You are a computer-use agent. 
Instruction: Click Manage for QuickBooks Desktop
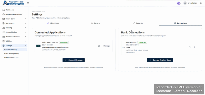107,46
